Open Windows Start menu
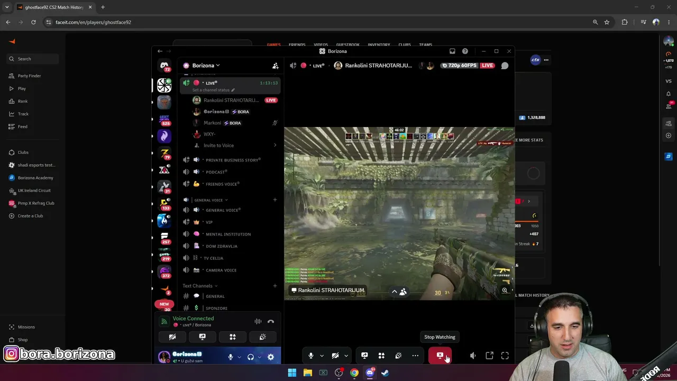The image size is (677, 381). point(292,373)
